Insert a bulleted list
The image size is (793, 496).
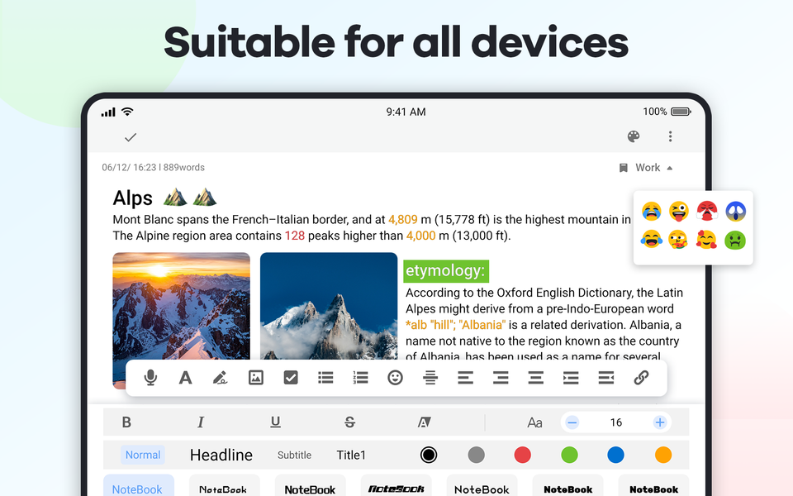pyautogui.click(x=325, y=378)
